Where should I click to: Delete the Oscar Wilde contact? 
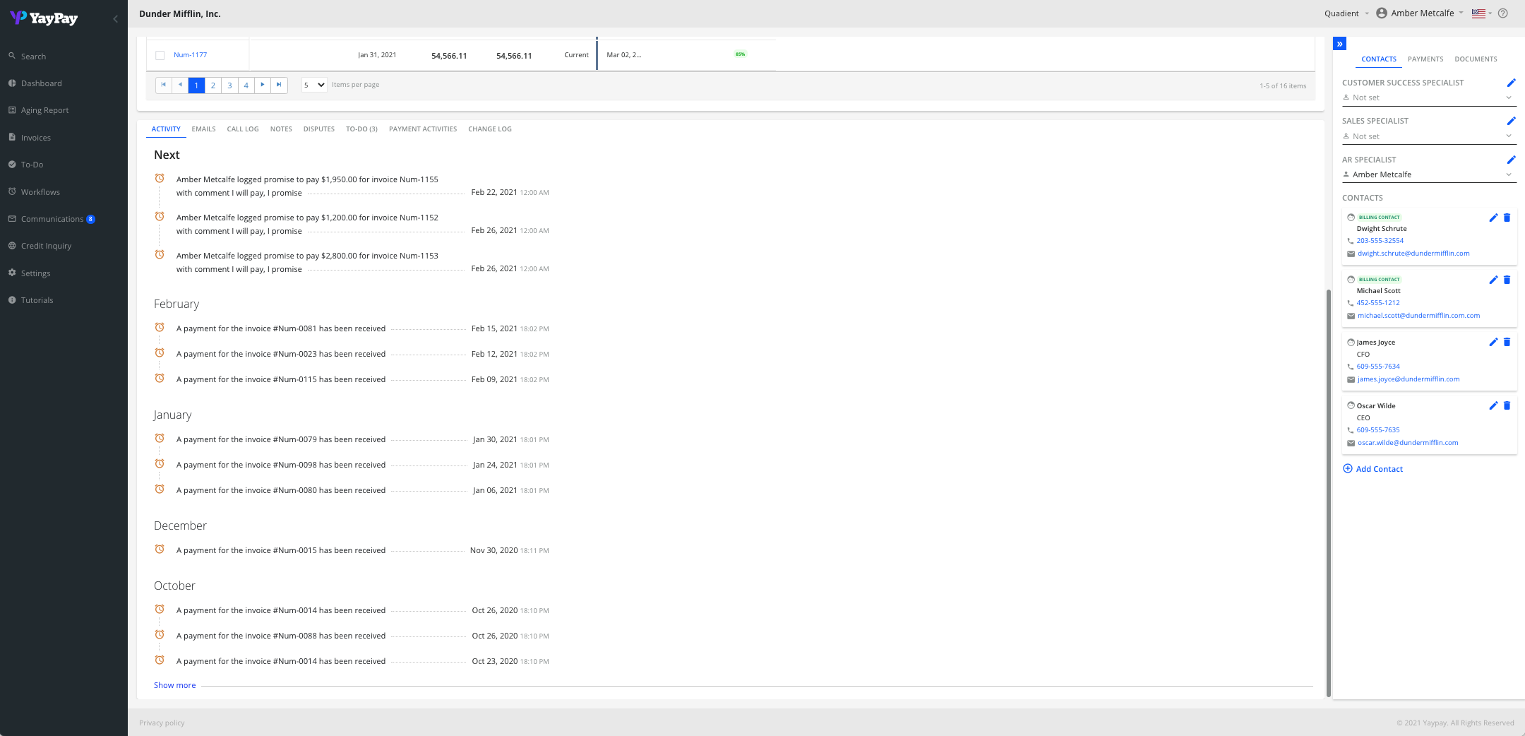coord(1507,405)
